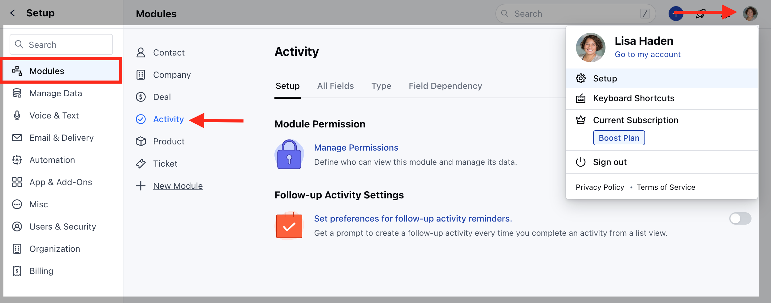Open the Terms of Service link

click(x=666, y=187)
